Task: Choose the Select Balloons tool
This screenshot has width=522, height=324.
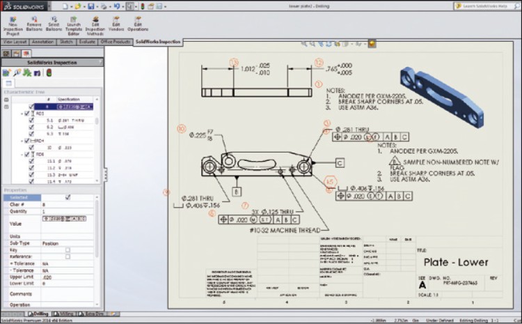Action: [54, 25]
